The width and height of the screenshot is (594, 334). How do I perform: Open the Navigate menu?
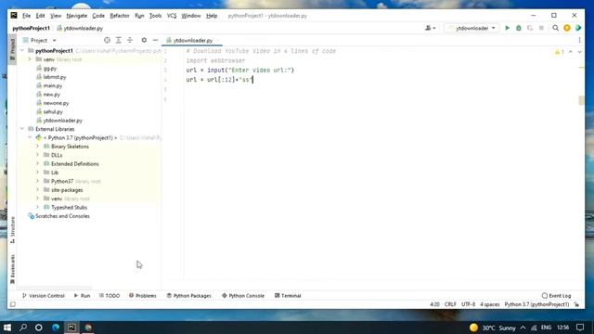76,16
